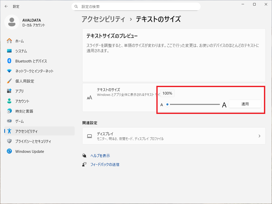Click the feedback person icon
The width and height of the screenshot is (272, 204).
[84, 164]
